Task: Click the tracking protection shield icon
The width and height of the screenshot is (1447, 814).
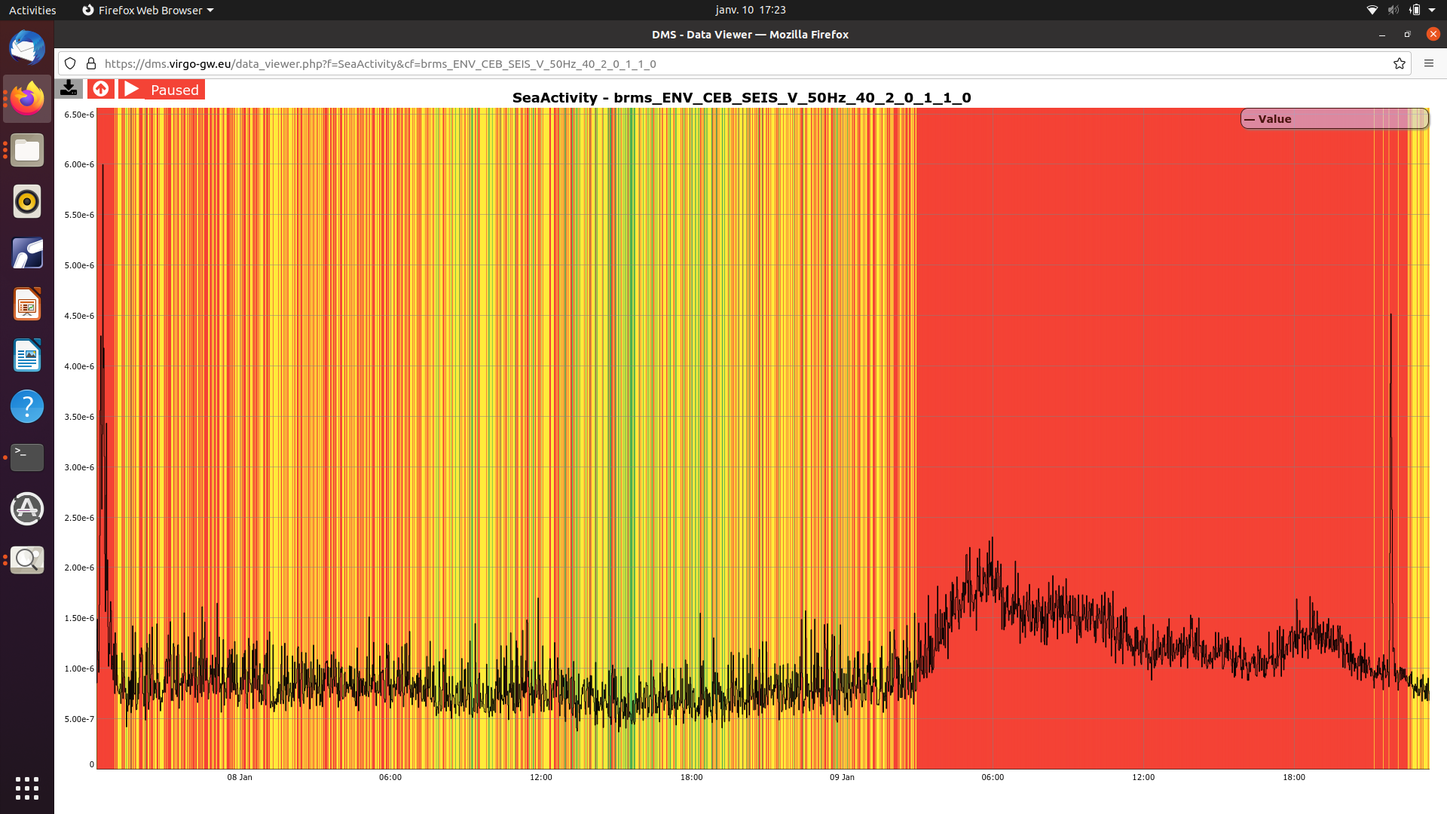Action: tap(70, 64)
